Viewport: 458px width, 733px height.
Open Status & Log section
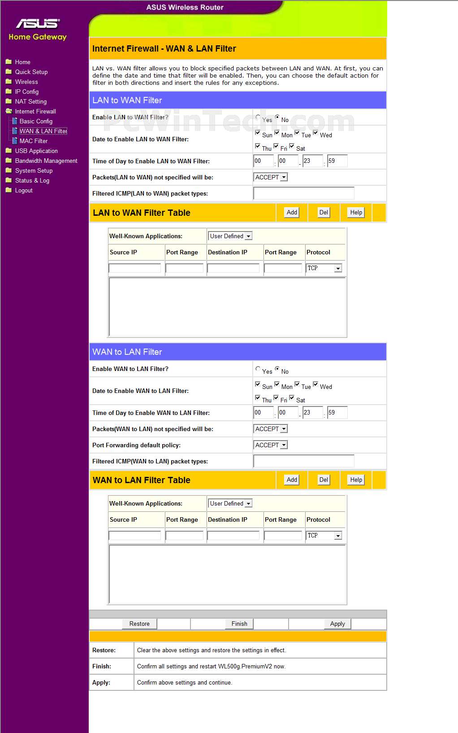coord(32,180)
